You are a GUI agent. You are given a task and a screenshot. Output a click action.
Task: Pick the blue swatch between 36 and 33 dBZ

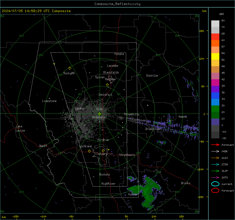[215, 96]
